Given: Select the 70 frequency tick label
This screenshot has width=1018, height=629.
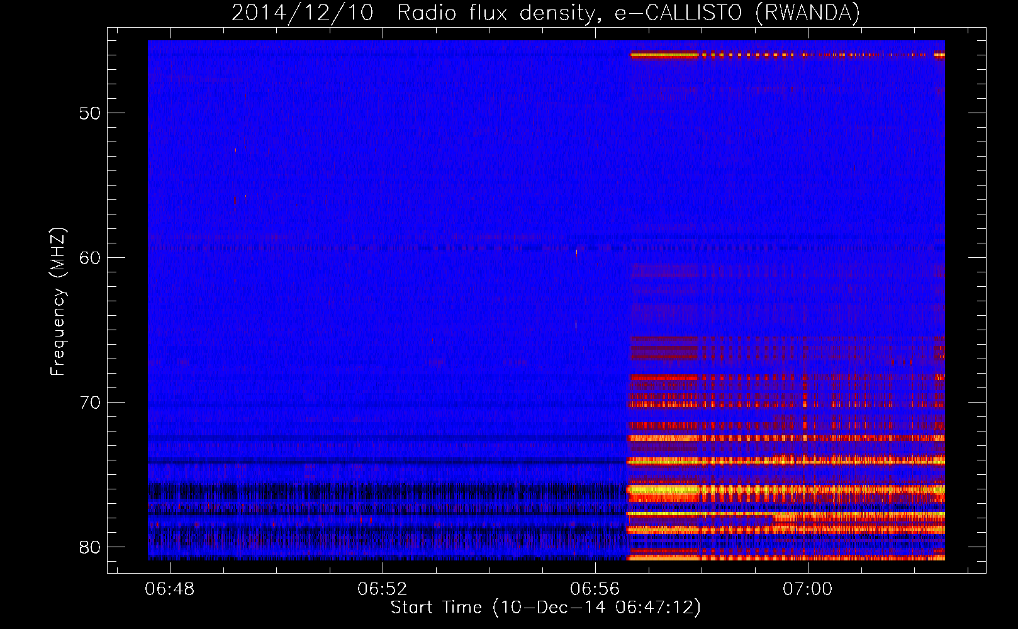Looking at the screenshot, I should coord(90,403).
